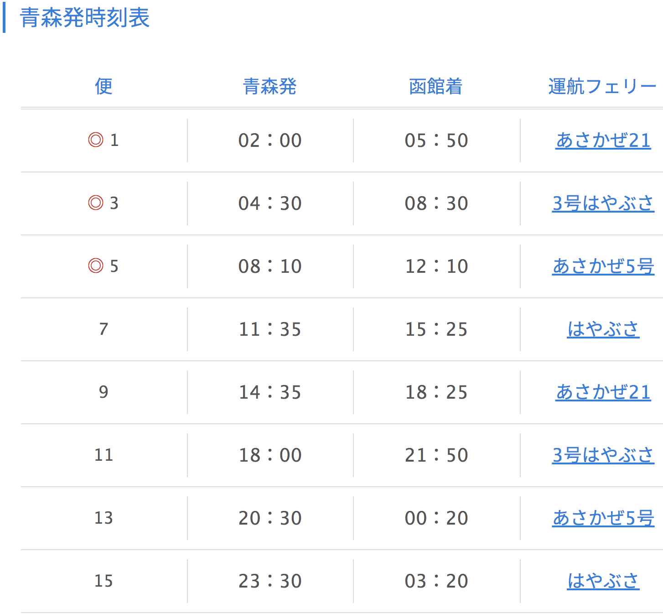Click service number 11
663x614 pixels.
[x=104, y=455]
